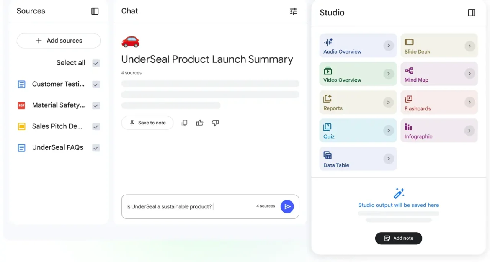The width and height of the screenshot is (490, 262).
Task: Click '4 sources' under summary title
Action: pos(131,73)
